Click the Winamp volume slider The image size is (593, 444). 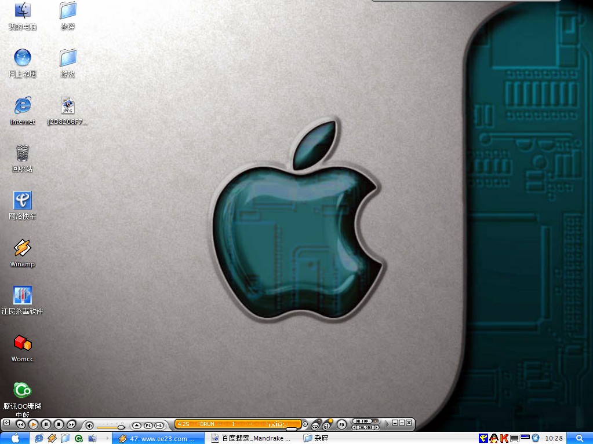point(111,426)
